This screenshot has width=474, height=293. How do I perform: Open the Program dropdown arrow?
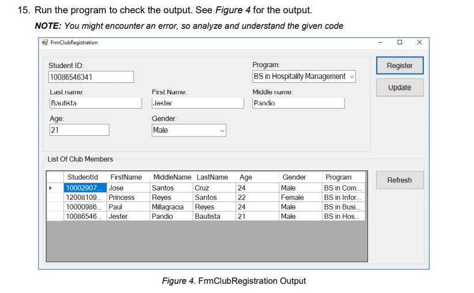[352, 77]
